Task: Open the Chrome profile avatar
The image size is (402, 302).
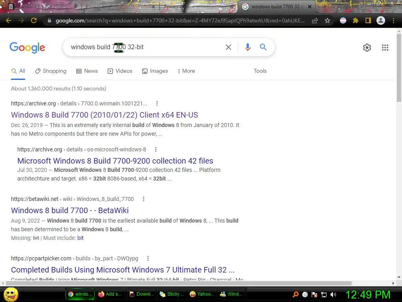Action: [x=381, y=20]
